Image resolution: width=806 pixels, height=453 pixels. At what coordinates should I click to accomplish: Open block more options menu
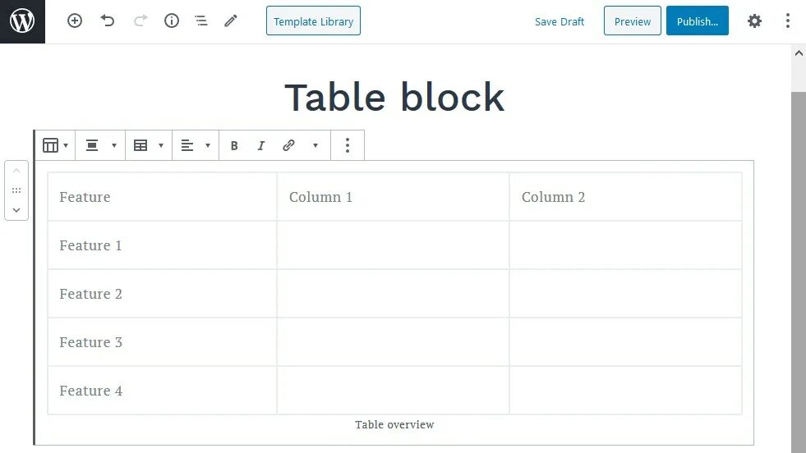(348, 145)
